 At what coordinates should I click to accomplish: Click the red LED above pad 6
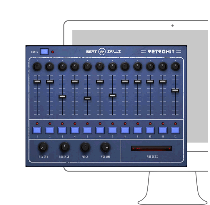pyautogui.click(x=100, y=123)
